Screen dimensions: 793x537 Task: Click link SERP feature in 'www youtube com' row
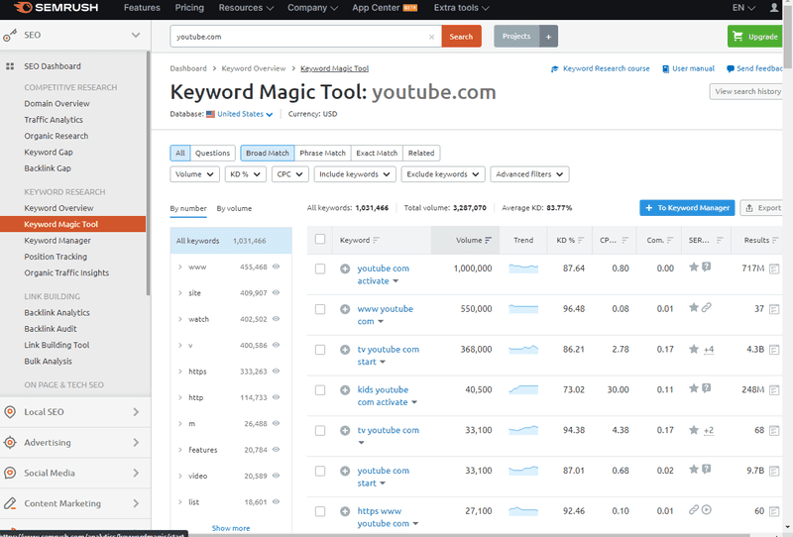pos(707,307)
